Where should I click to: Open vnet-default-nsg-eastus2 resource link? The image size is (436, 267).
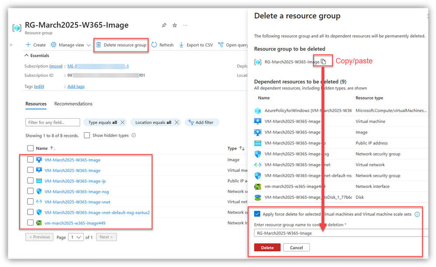click(97, 212)
